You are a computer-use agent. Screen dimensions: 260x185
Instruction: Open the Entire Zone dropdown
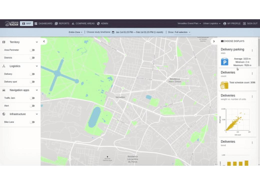(75, 32)
